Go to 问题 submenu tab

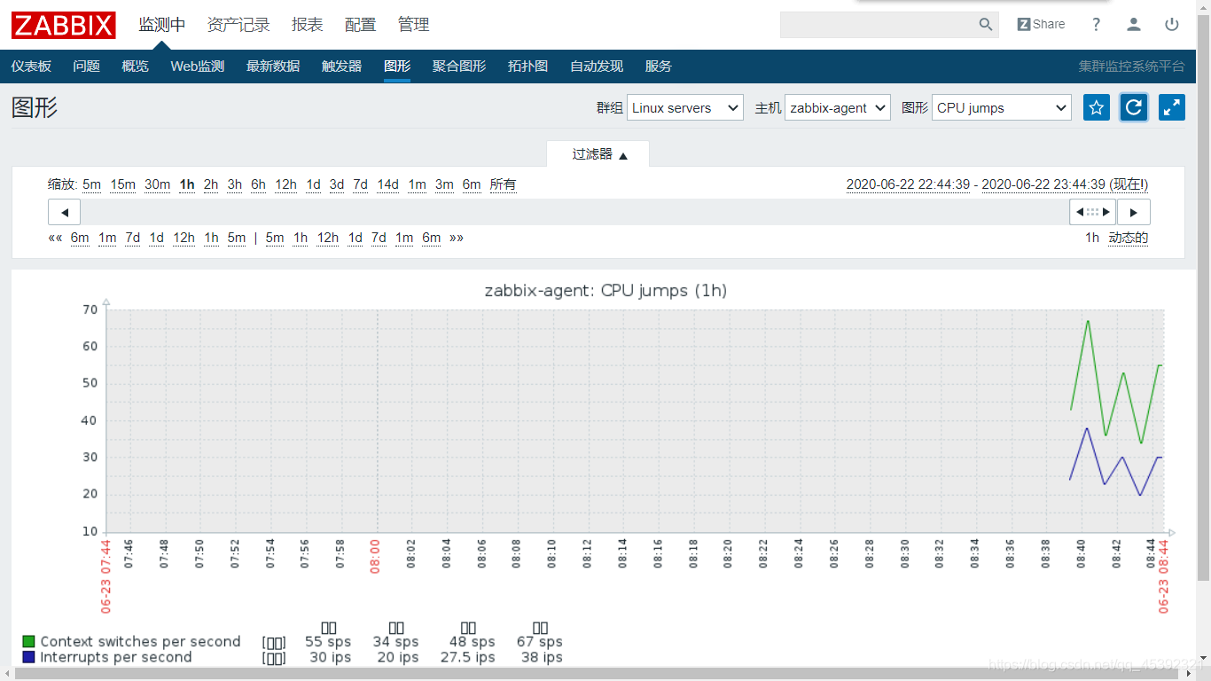pos(86,67)
